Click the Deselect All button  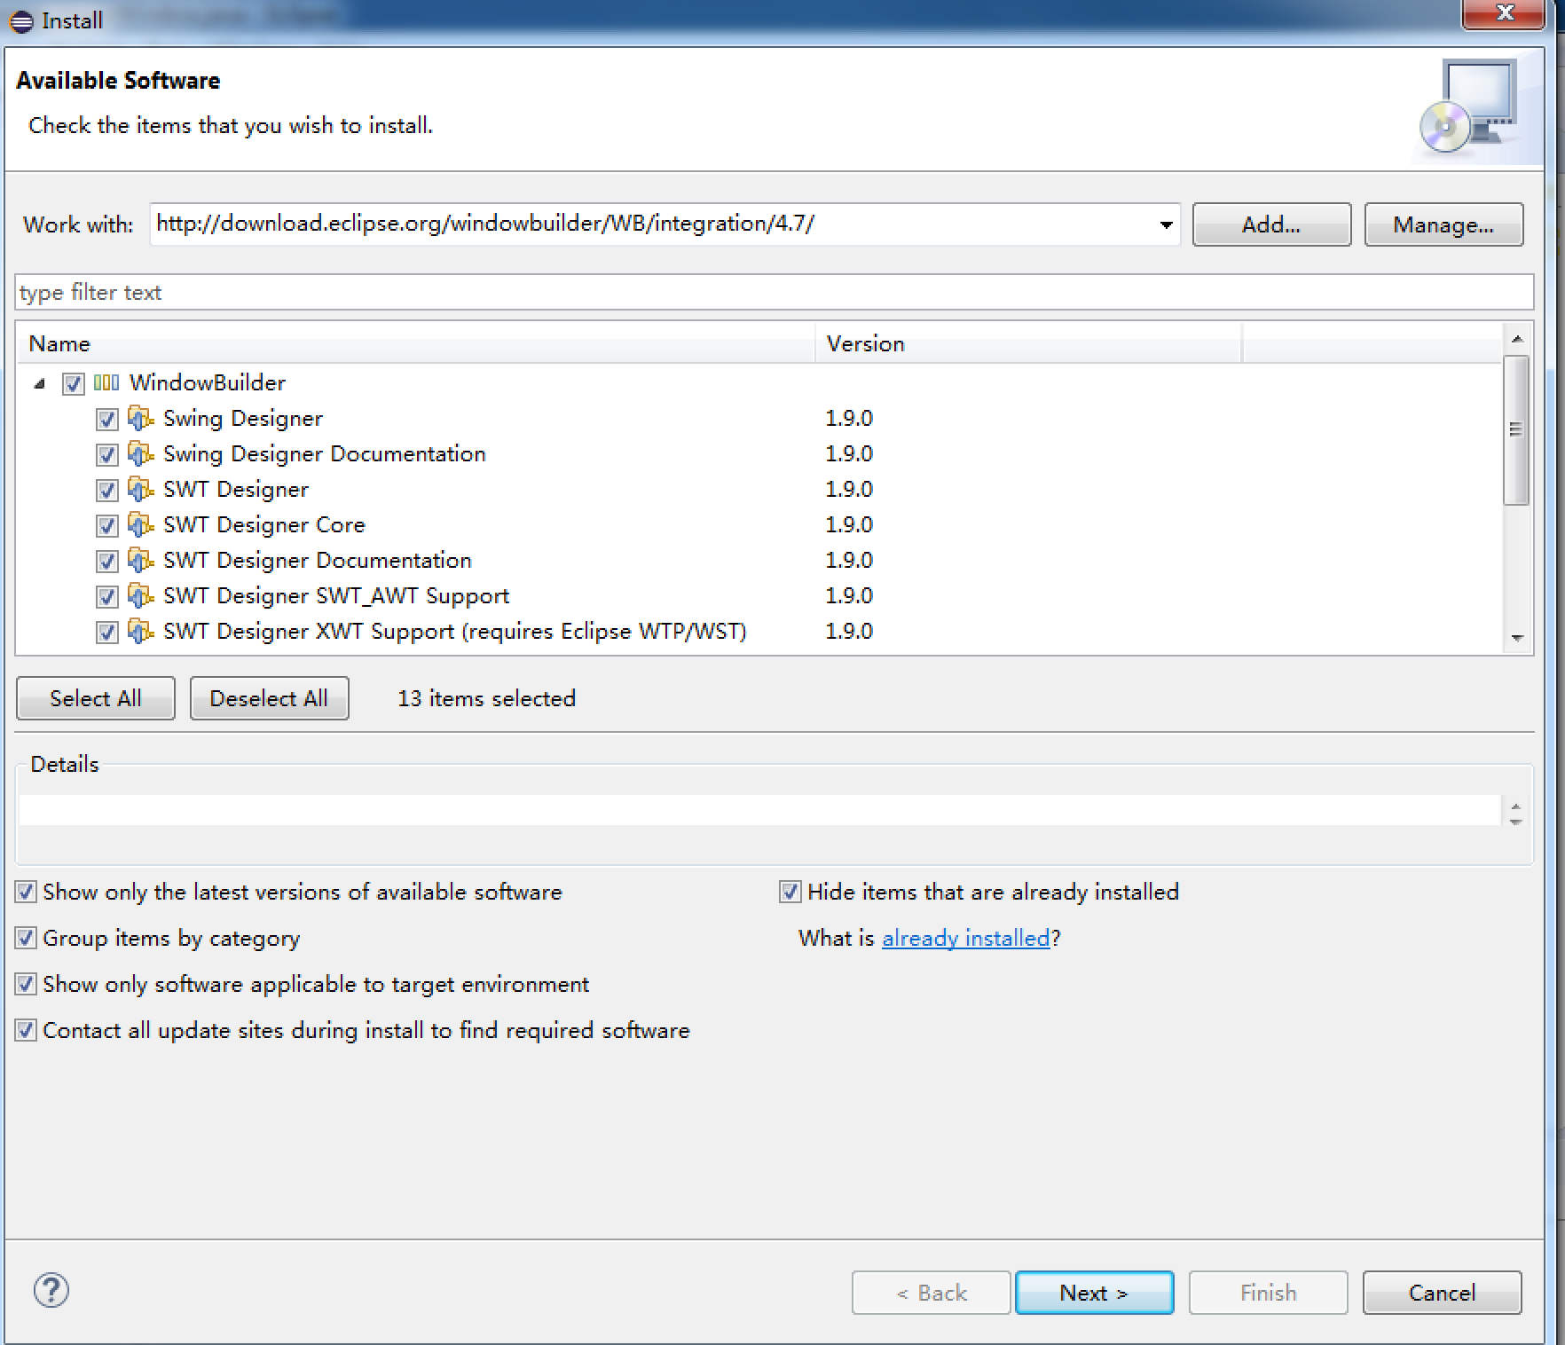pyautogui.click(x=269, y=698)
